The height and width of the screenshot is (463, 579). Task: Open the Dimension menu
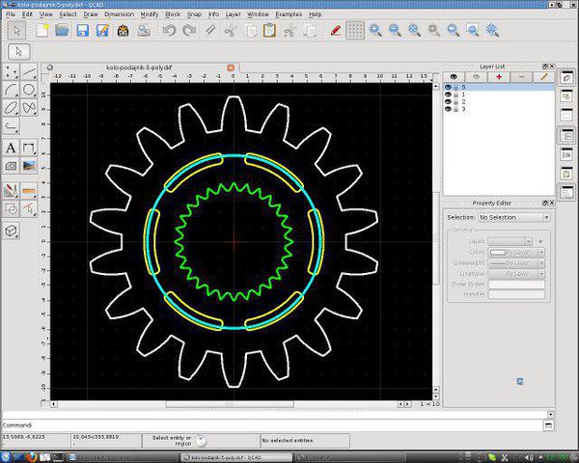[119, 14]
